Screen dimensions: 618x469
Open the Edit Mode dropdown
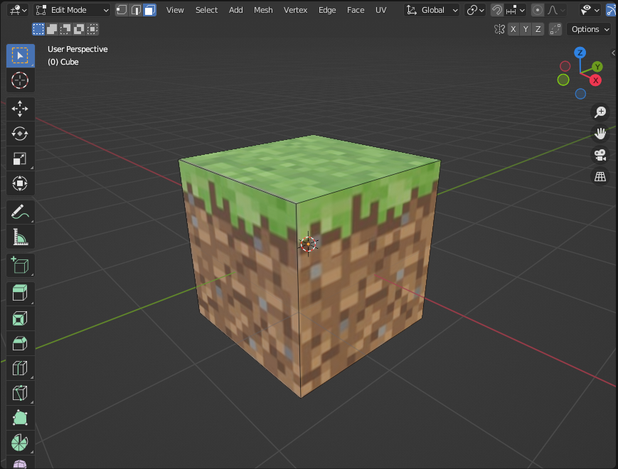[72, 10]
